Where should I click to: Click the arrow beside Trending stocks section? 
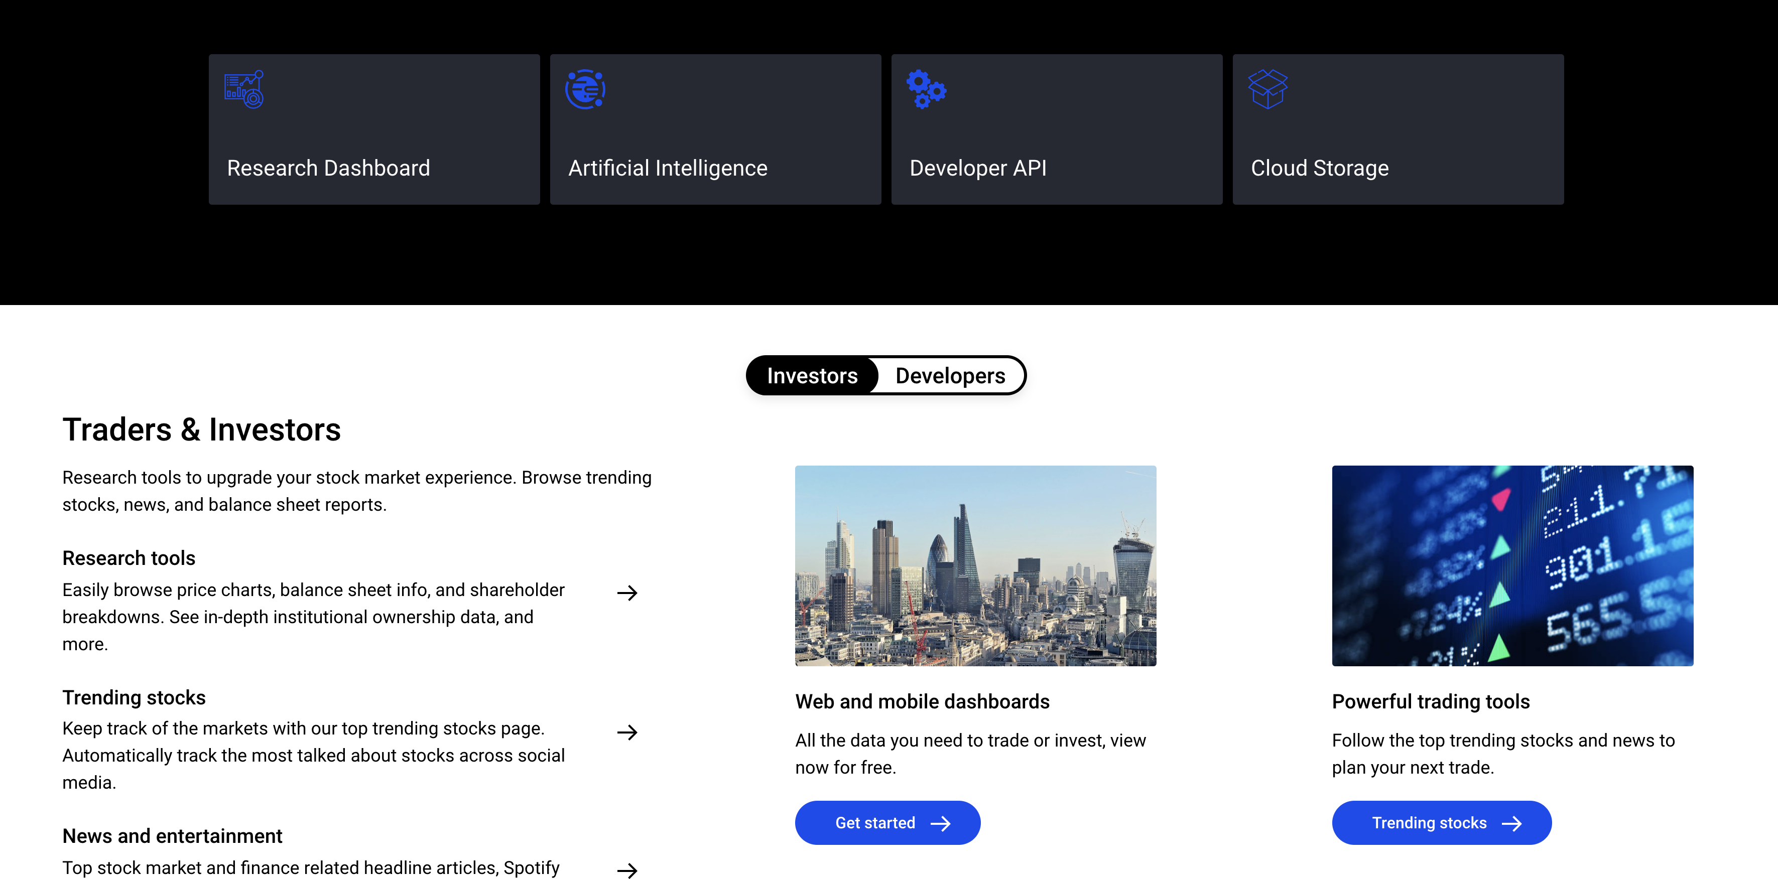629,732
